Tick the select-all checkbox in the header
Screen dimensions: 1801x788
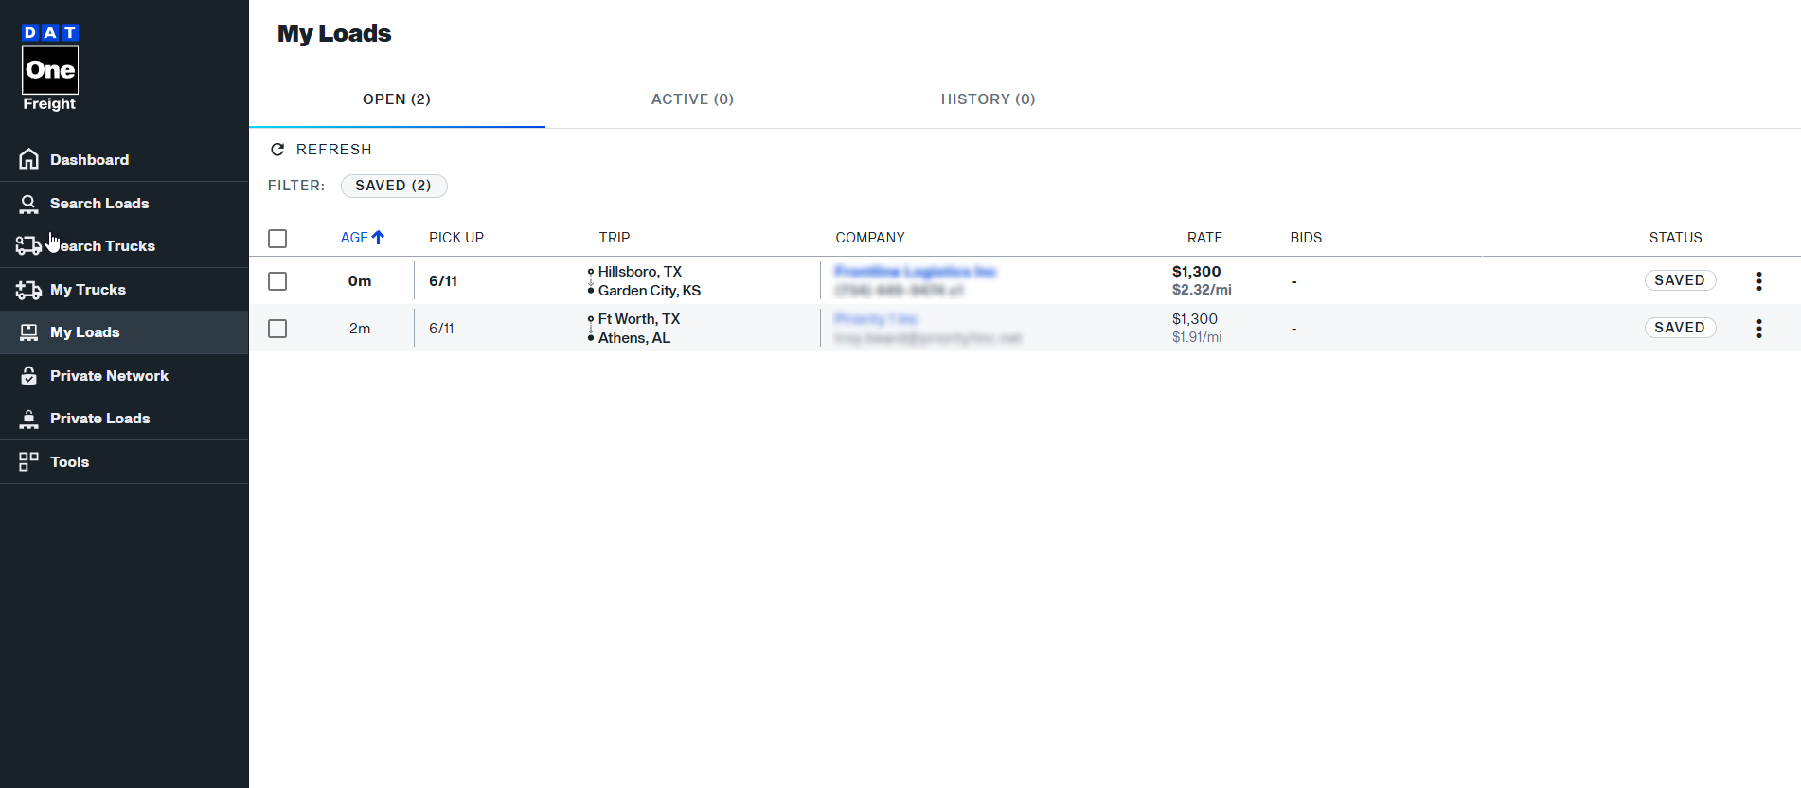277,239
